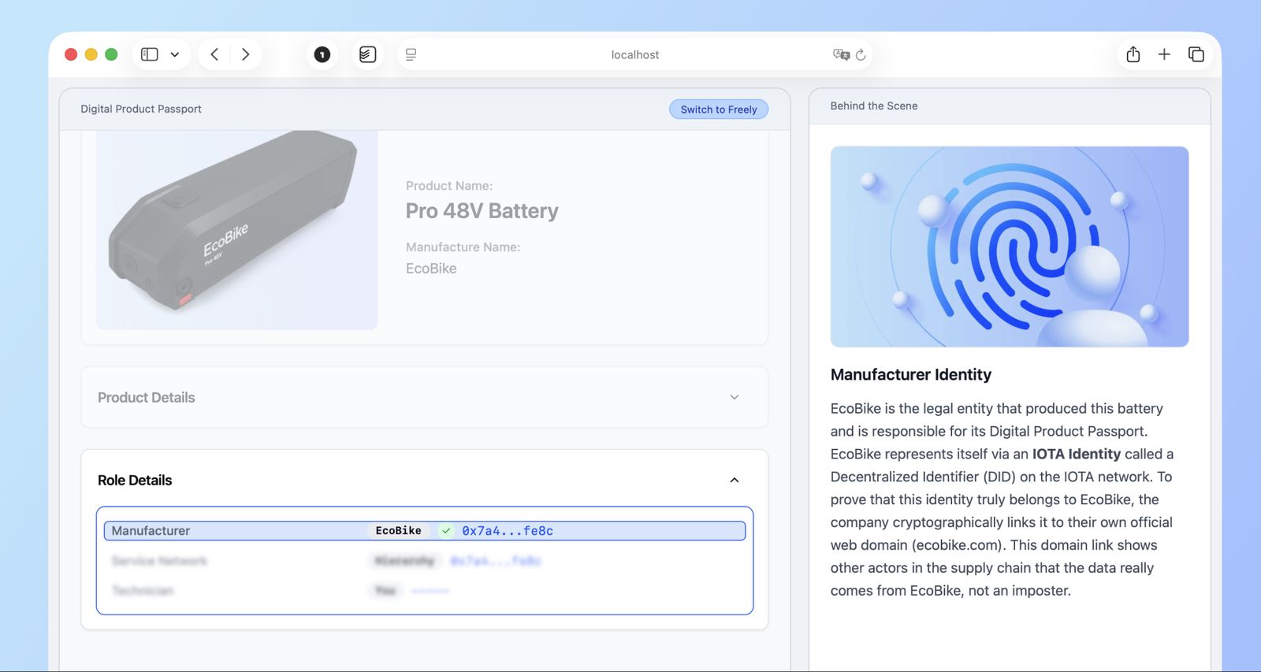Show the tab overview icon
The image size is (1261, 672).
(x=1196, y=54)
